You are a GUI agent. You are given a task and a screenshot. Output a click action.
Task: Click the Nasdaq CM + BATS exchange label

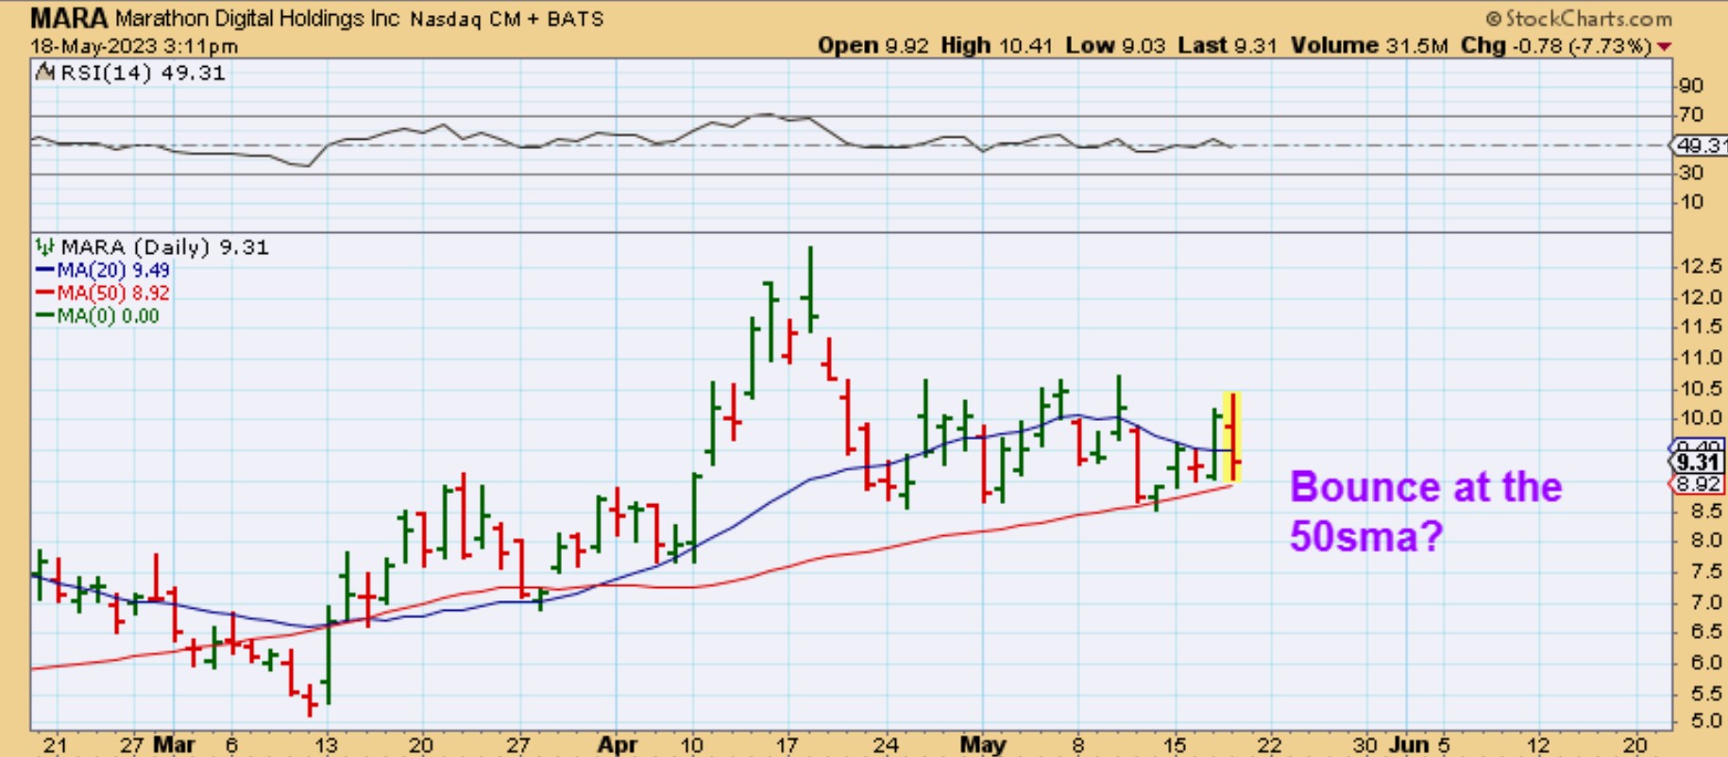[x=507, y=20]
